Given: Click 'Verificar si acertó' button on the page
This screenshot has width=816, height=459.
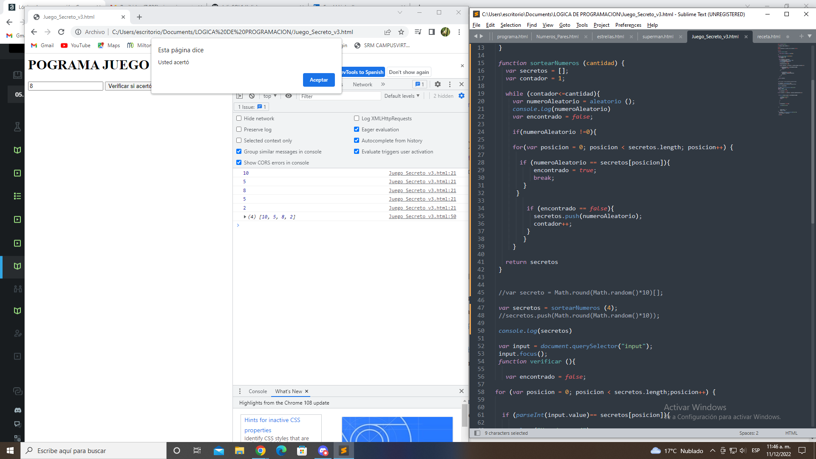Looking at the screenshot, I should pos(128,86).
